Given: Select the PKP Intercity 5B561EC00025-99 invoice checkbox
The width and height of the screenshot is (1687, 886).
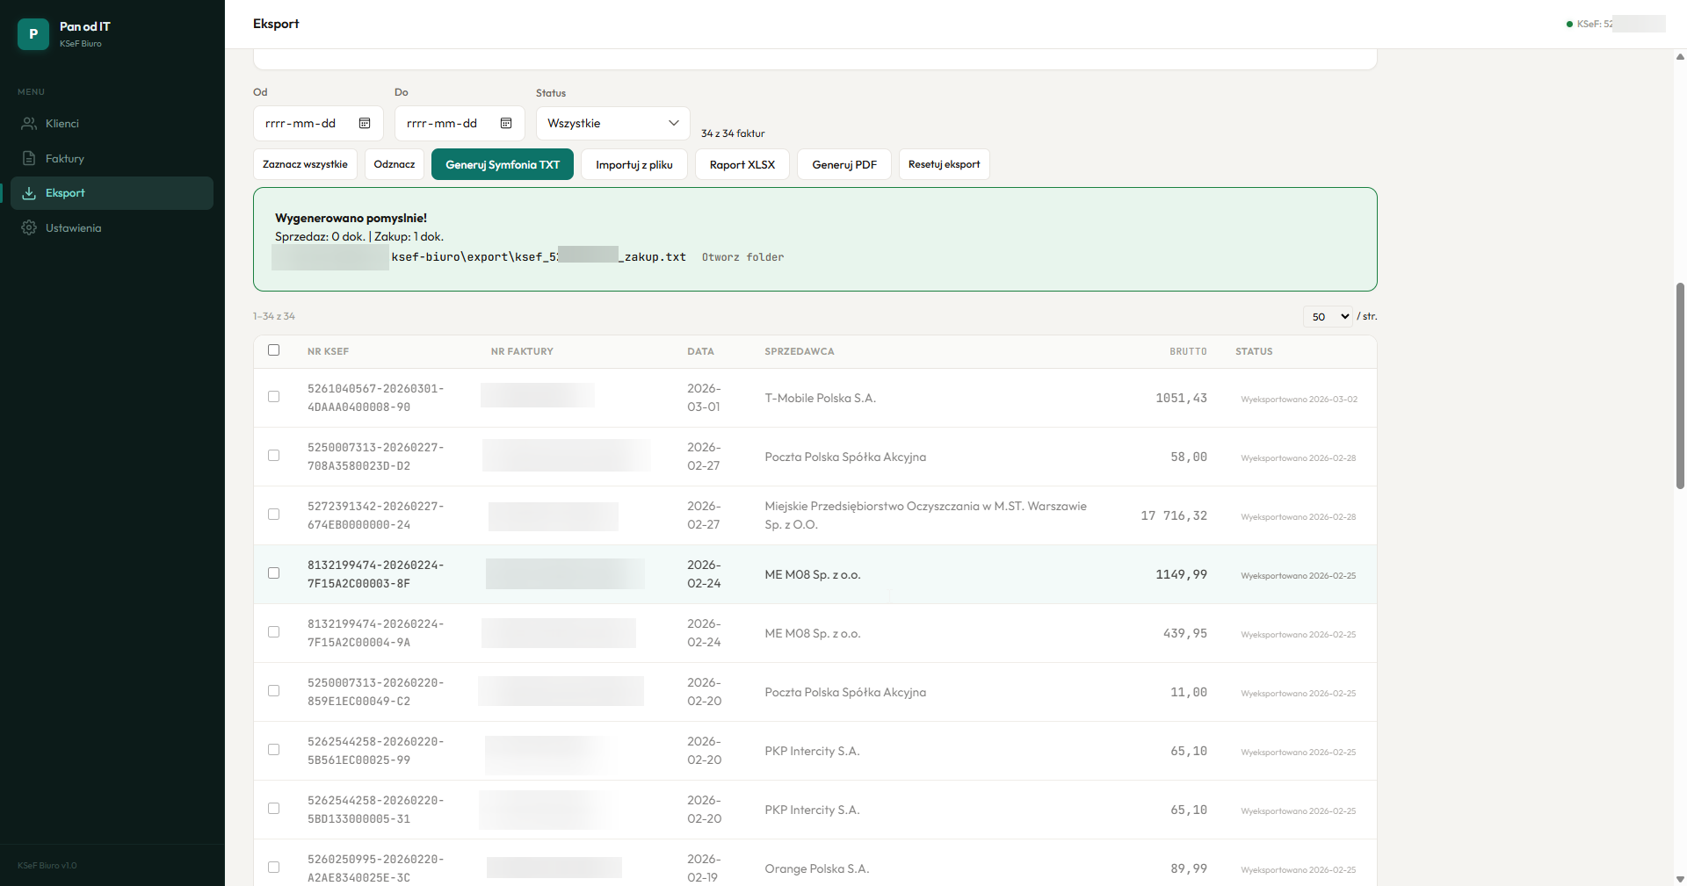Looking at the screenshot, I should coord(274,750).
